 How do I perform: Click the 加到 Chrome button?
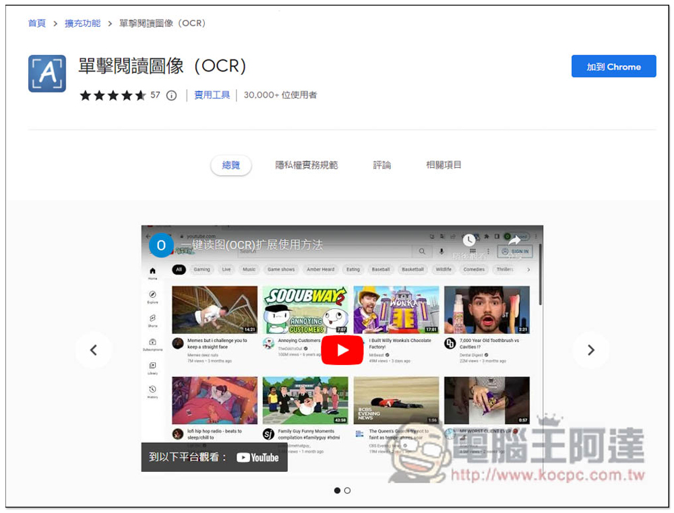click(613, 67)
